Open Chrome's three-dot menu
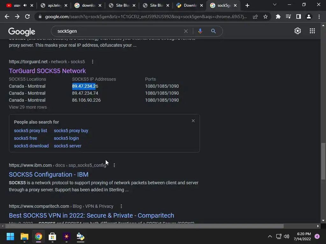Image resolution: width=326 pixels, height=244 pixels. (x=319, y=17)
